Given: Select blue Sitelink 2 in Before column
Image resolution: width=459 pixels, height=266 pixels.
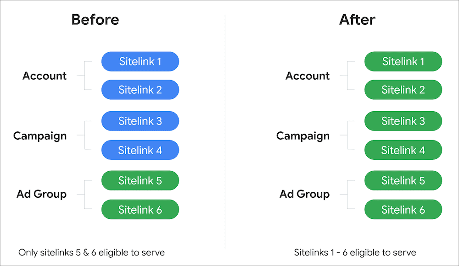Looking at the screenshot, I should click(x=140, y=90).
